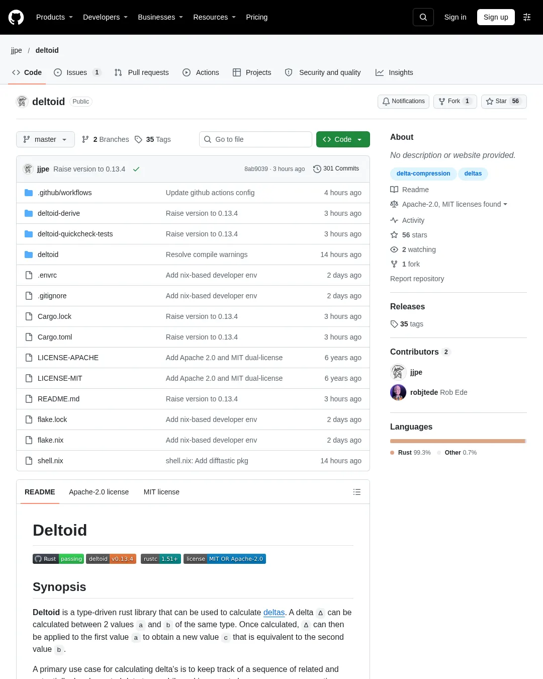The width and height of the screenshot is (543, 679).
Task: Click the commit history clock icon
Action: [x=317, y=169]
